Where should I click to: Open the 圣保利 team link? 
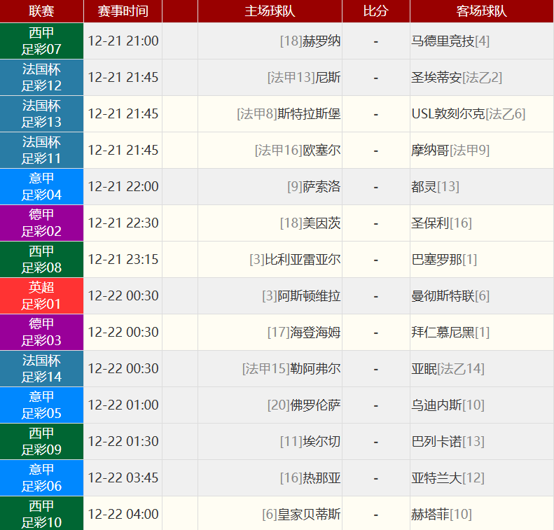430,223
